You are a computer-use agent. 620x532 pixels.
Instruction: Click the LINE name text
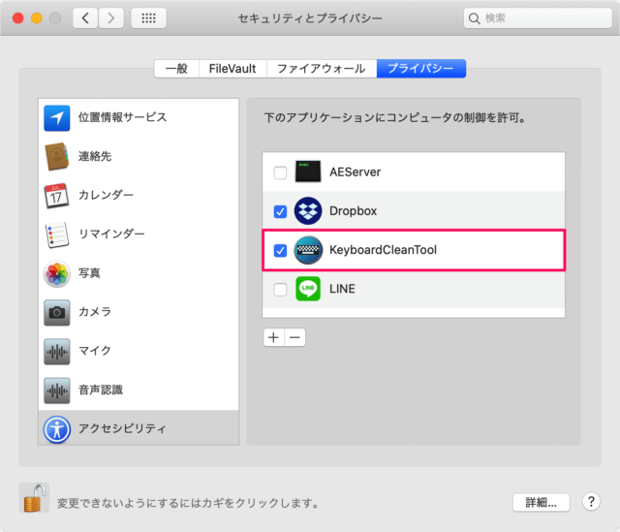[x=342, y=289]
